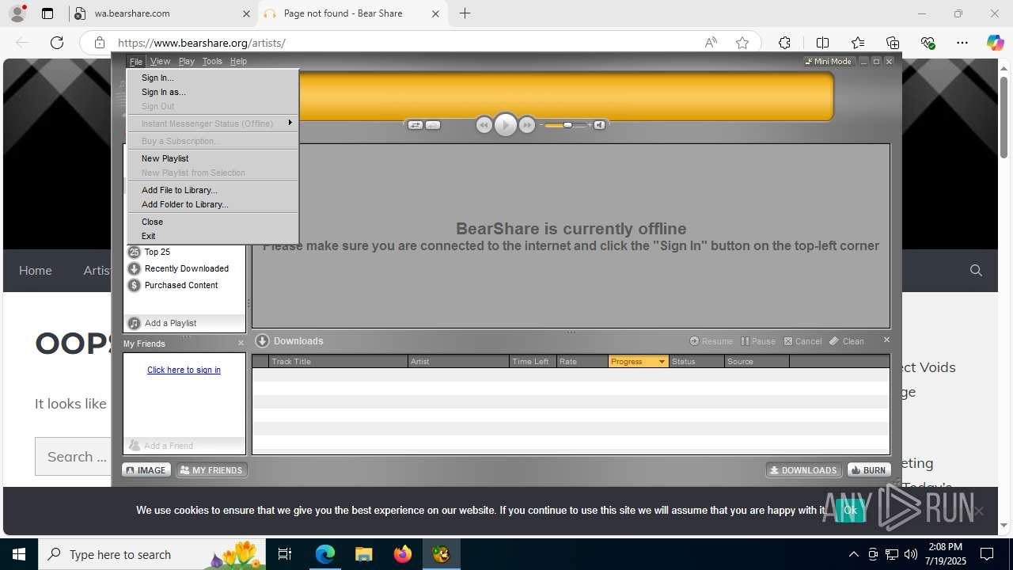Expand the Instant Messenger Status submenu arrow
The height and width of the screenshot is (570, 1013).
coord(290,123)
